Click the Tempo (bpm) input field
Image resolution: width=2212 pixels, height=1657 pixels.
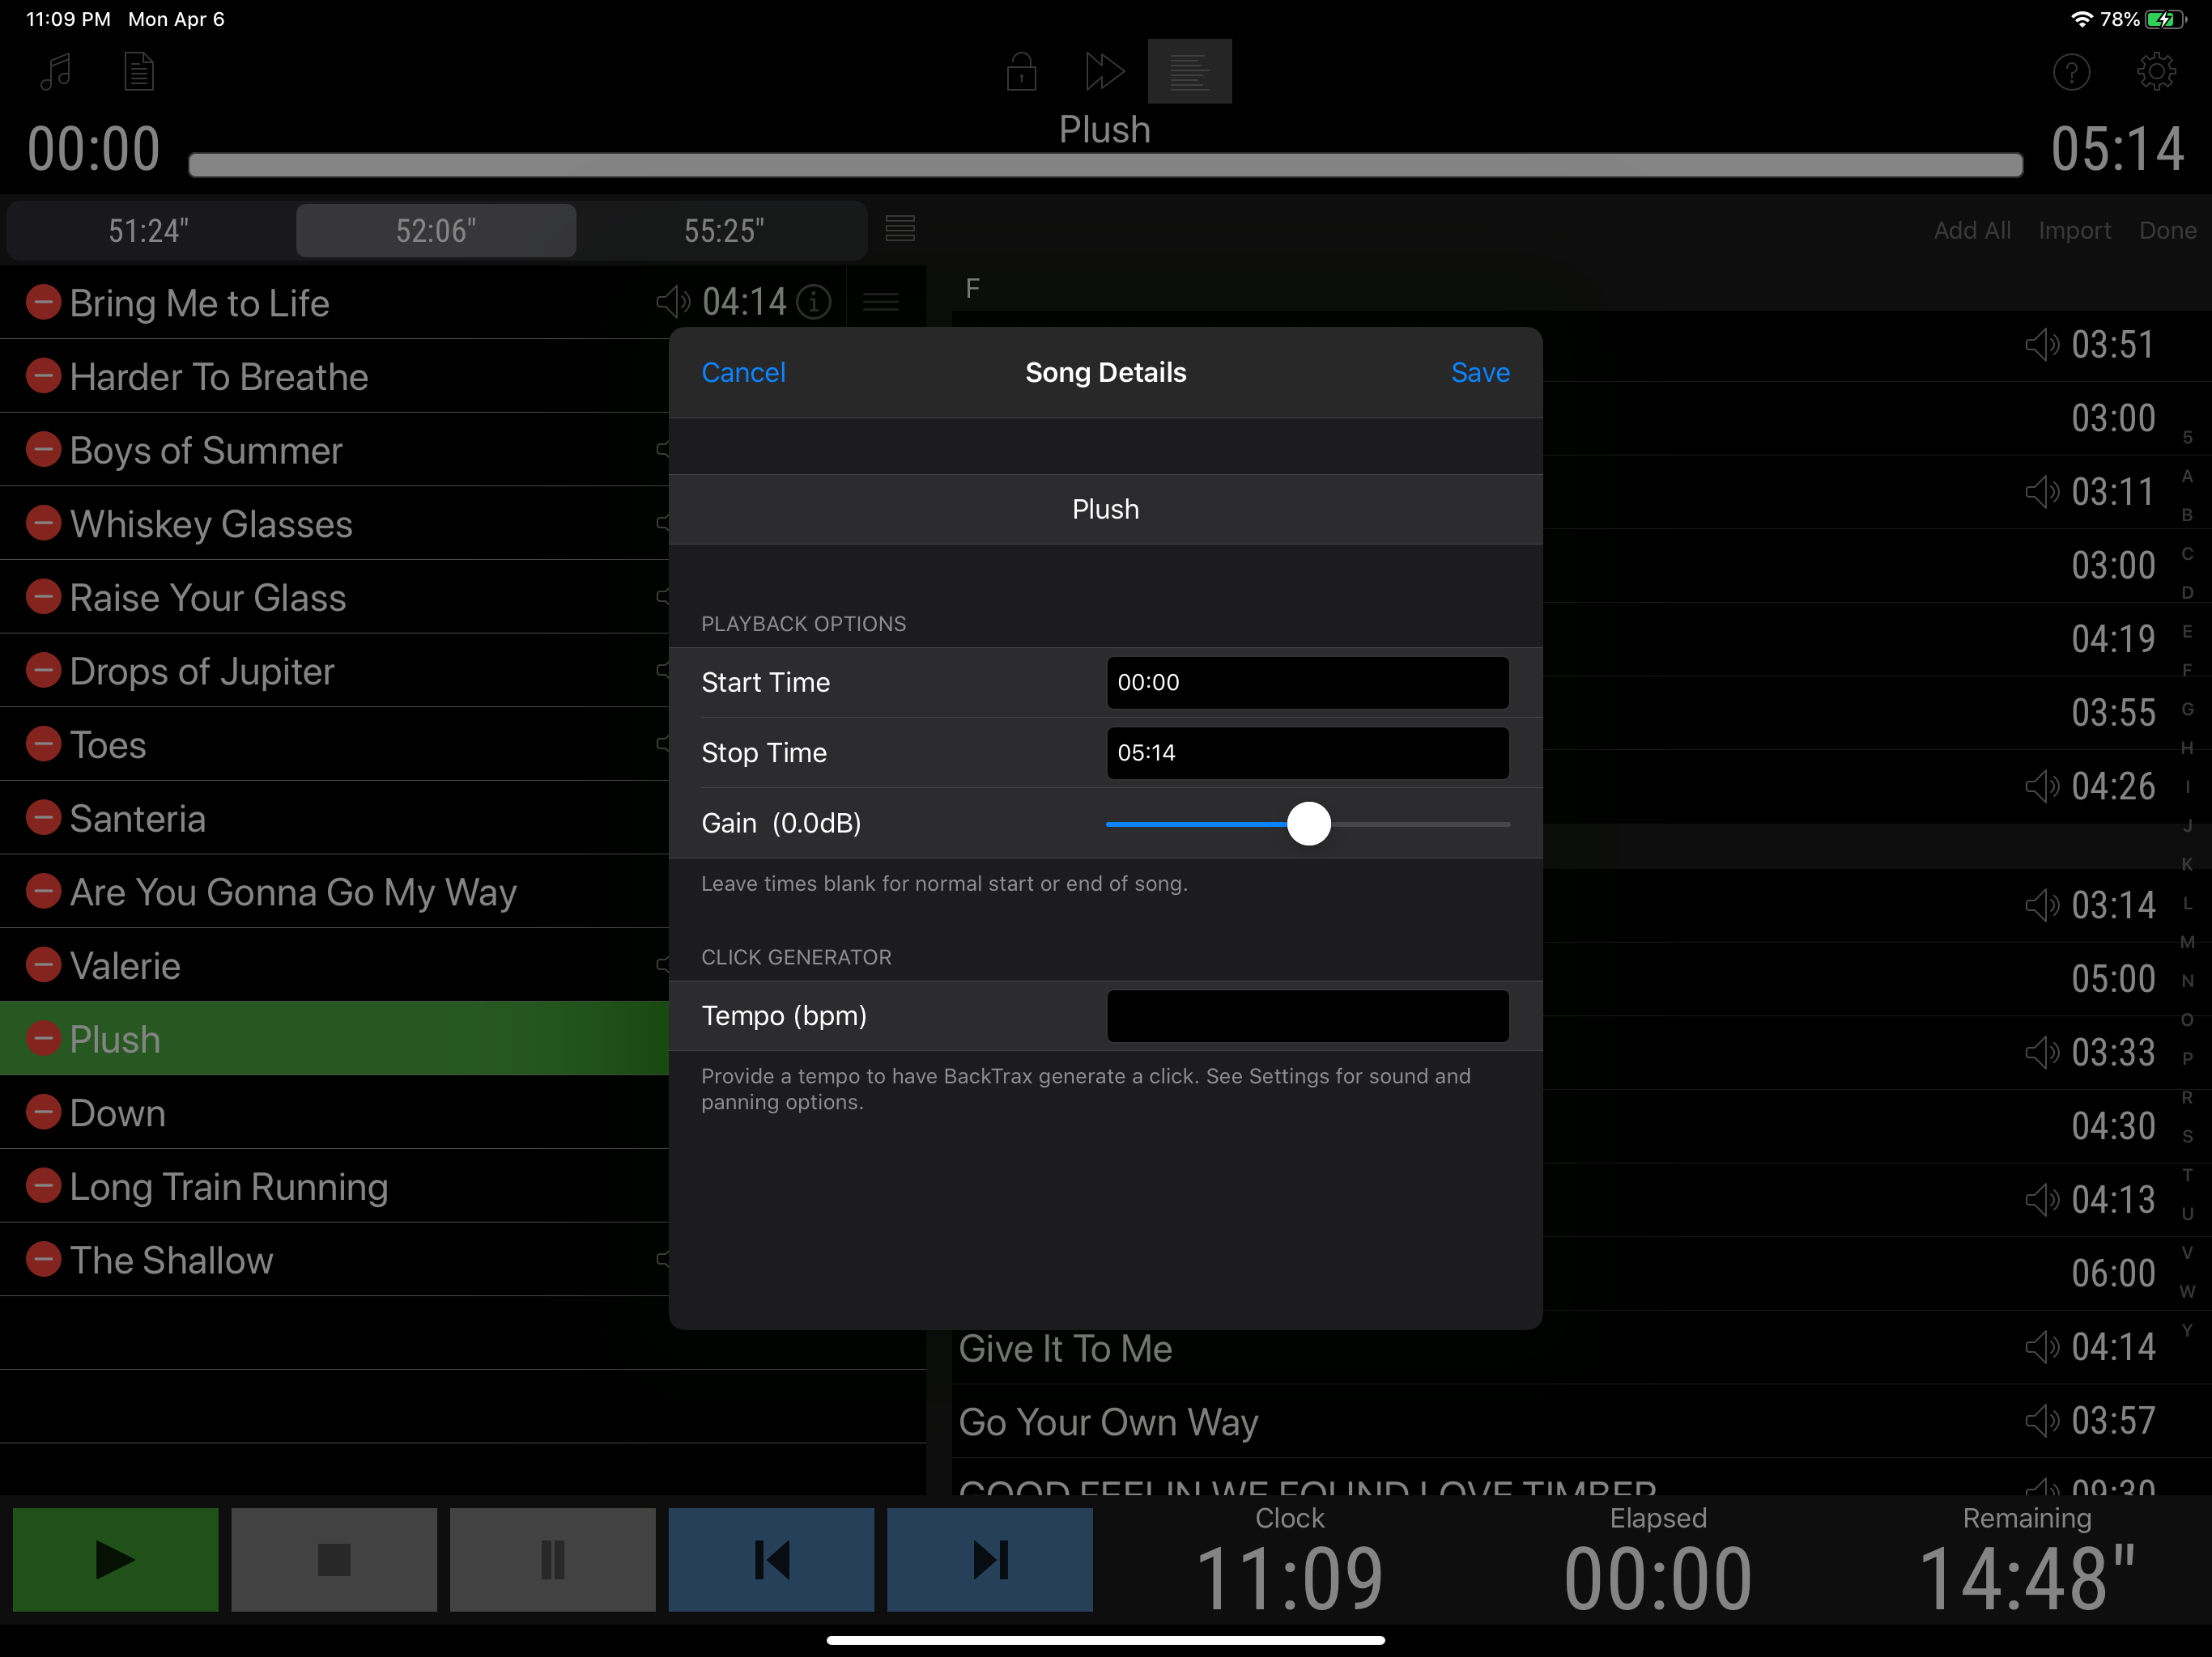(1308, 1015)
